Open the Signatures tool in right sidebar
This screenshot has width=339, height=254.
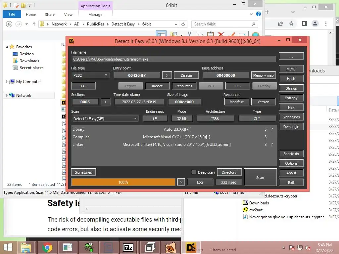point(291,117)
